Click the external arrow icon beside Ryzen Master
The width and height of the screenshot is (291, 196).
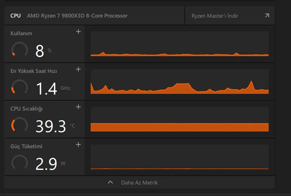coord(267,15)
